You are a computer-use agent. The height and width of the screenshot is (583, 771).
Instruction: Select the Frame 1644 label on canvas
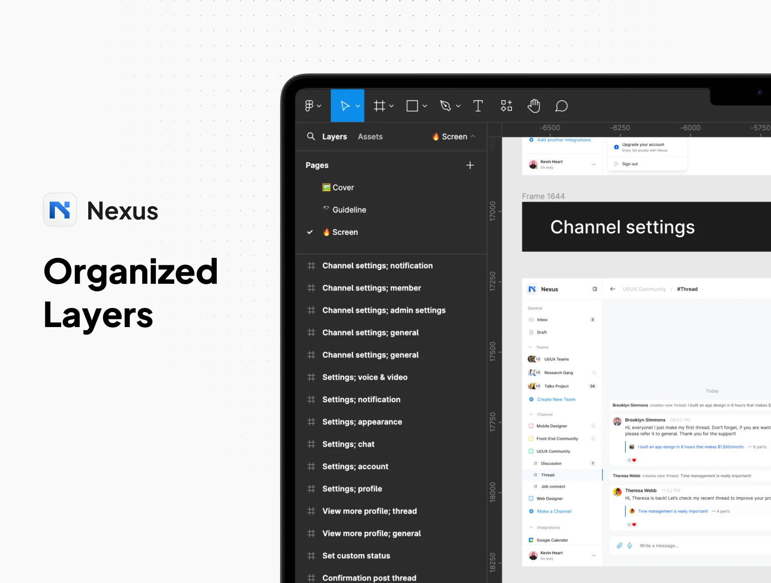[x=543, y=196]
